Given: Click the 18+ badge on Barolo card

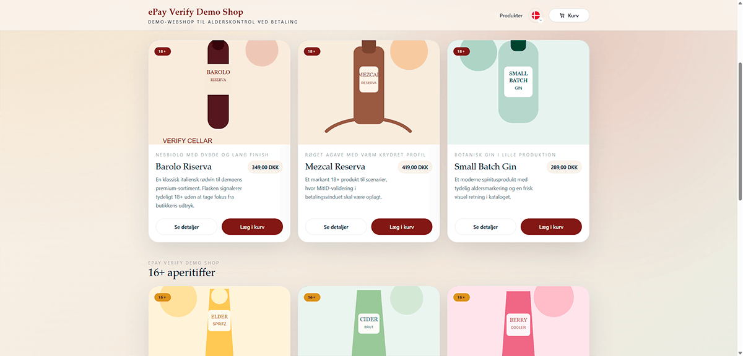Looking at the screenshot, I should pos(162,51).
